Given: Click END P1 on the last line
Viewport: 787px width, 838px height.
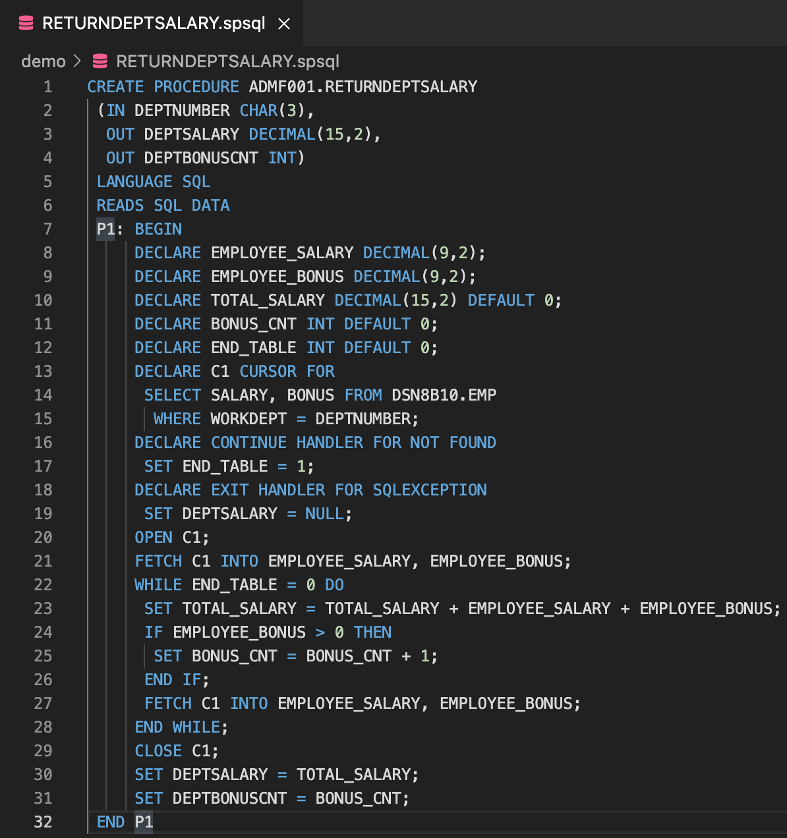Looking at the screenshot, I should 130,822.
